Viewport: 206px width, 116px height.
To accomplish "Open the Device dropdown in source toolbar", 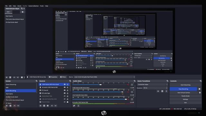I will pyautogui.click(x=104, y=77).
